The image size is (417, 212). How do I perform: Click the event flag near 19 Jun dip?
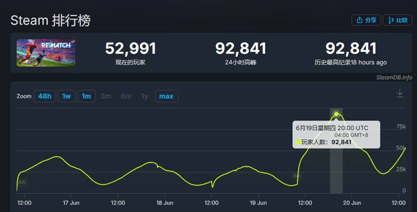pos(297,176)
